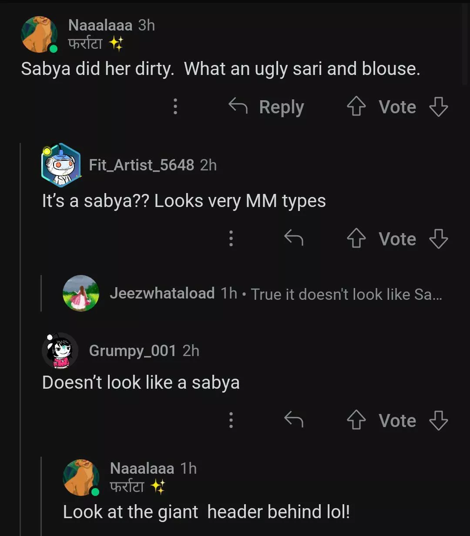Image resolution: width=470 pixels, height=536 pixels.
Task: Downvote Naaalaaa's ugly sari comment
Action: coord(438,107)
